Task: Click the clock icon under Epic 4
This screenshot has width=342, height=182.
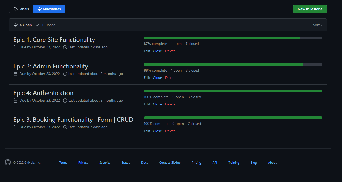Action: coord(65,101)
